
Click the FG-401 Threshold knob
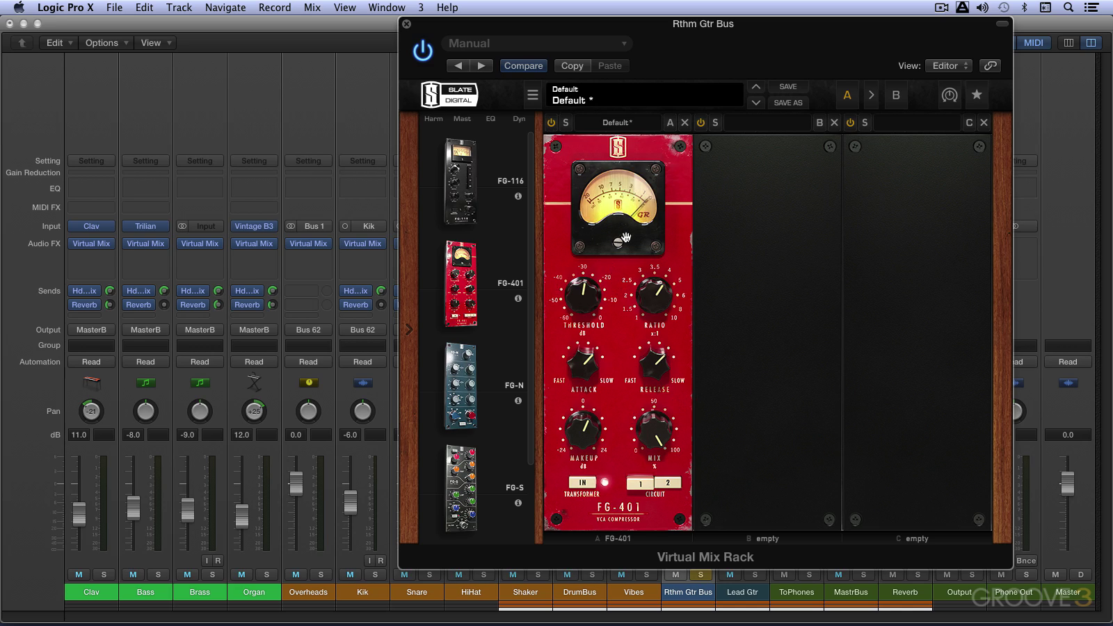click(x=583, y=295)
